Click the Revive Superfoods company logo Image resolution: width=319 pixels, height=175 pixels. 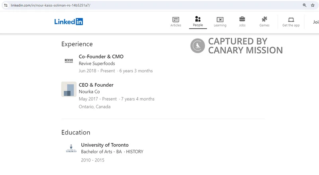click(x=69, y=61)
